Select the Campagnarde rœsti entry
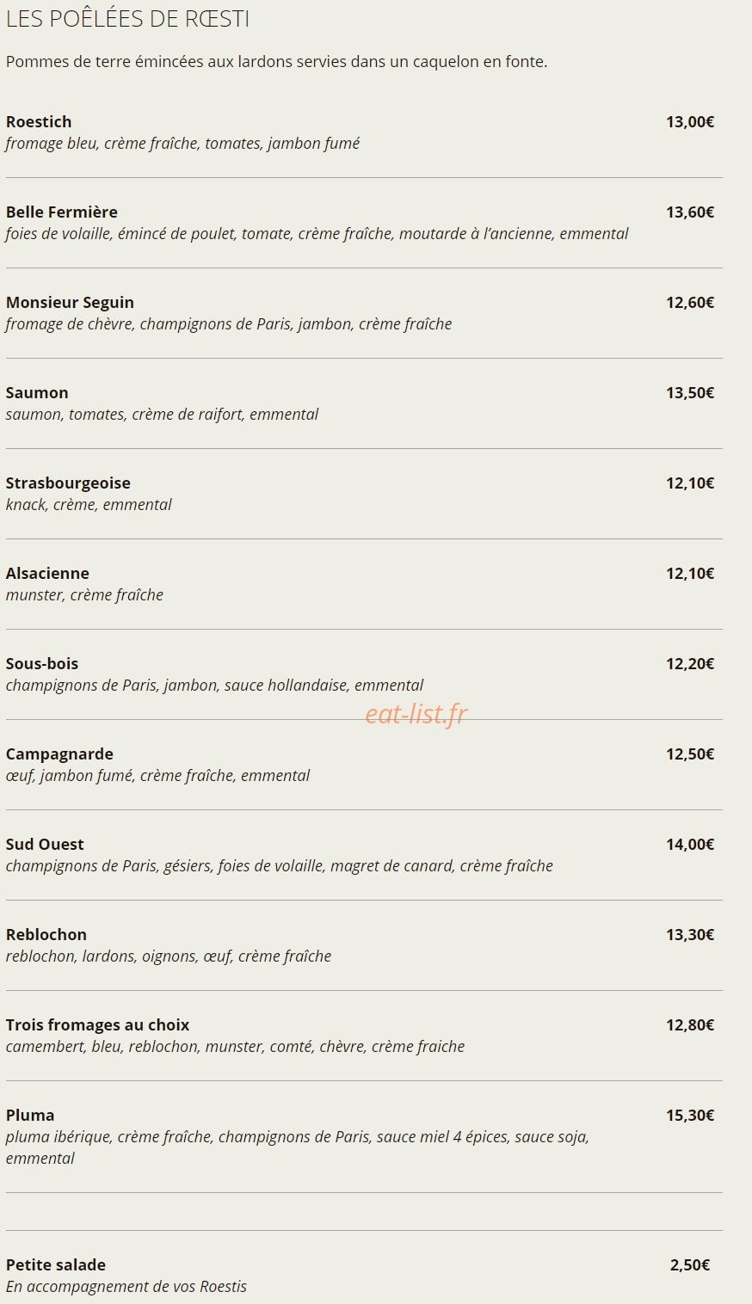The height and width of the screenshot is (1304, 752). 59,754
